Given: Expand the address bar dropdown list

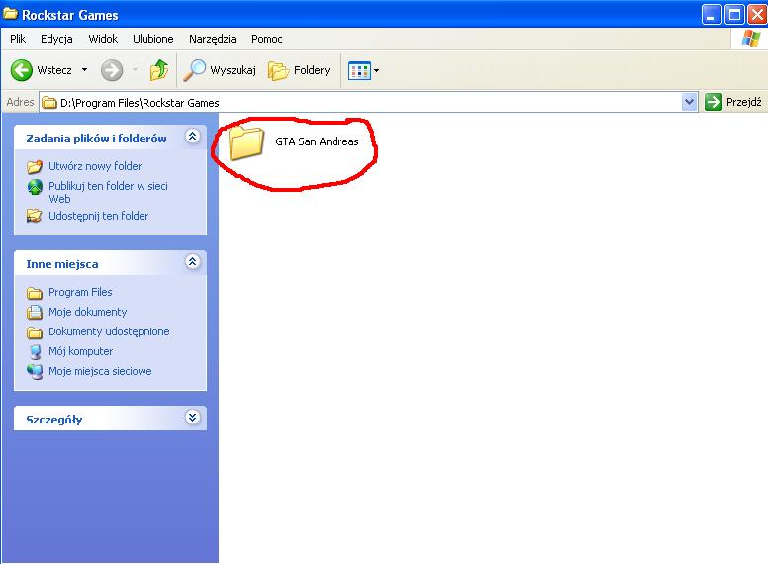Looking at the screenshot, I should (x=689, y=102).
